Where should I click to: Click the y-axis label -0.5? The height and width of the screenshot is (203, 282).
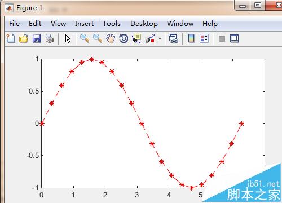pyautogui.click(x=33, y=156)
